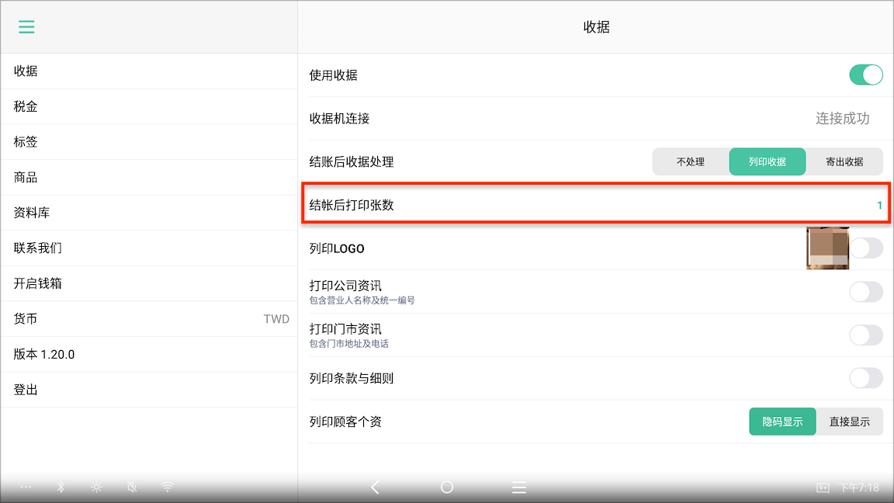Tap the 收据机连接 row
894x503 pixels.
pyautogui.click(x=596, y=118)
